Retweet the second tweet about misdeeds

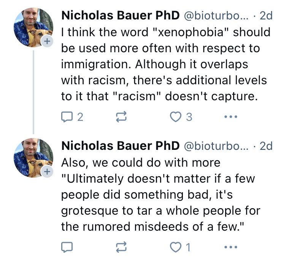tap(121, 247)
